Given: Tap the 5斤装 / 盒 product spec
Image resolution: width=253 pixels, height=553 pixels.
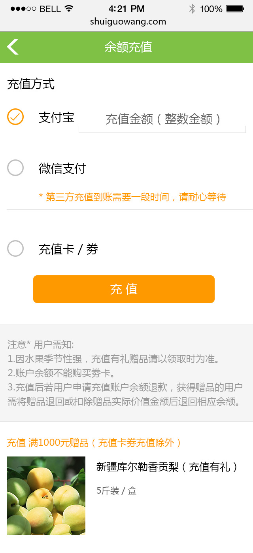Looking at the screenshot, I should (x=117, y=491).
